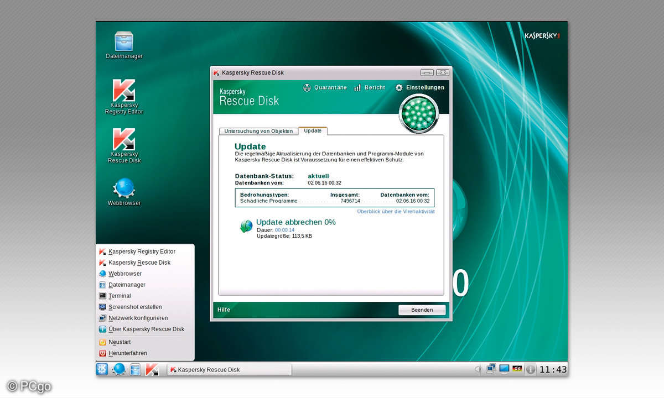This screenshot has height=398, width=664.
Task: Click the aktuell database status
Action: [319, 176]
